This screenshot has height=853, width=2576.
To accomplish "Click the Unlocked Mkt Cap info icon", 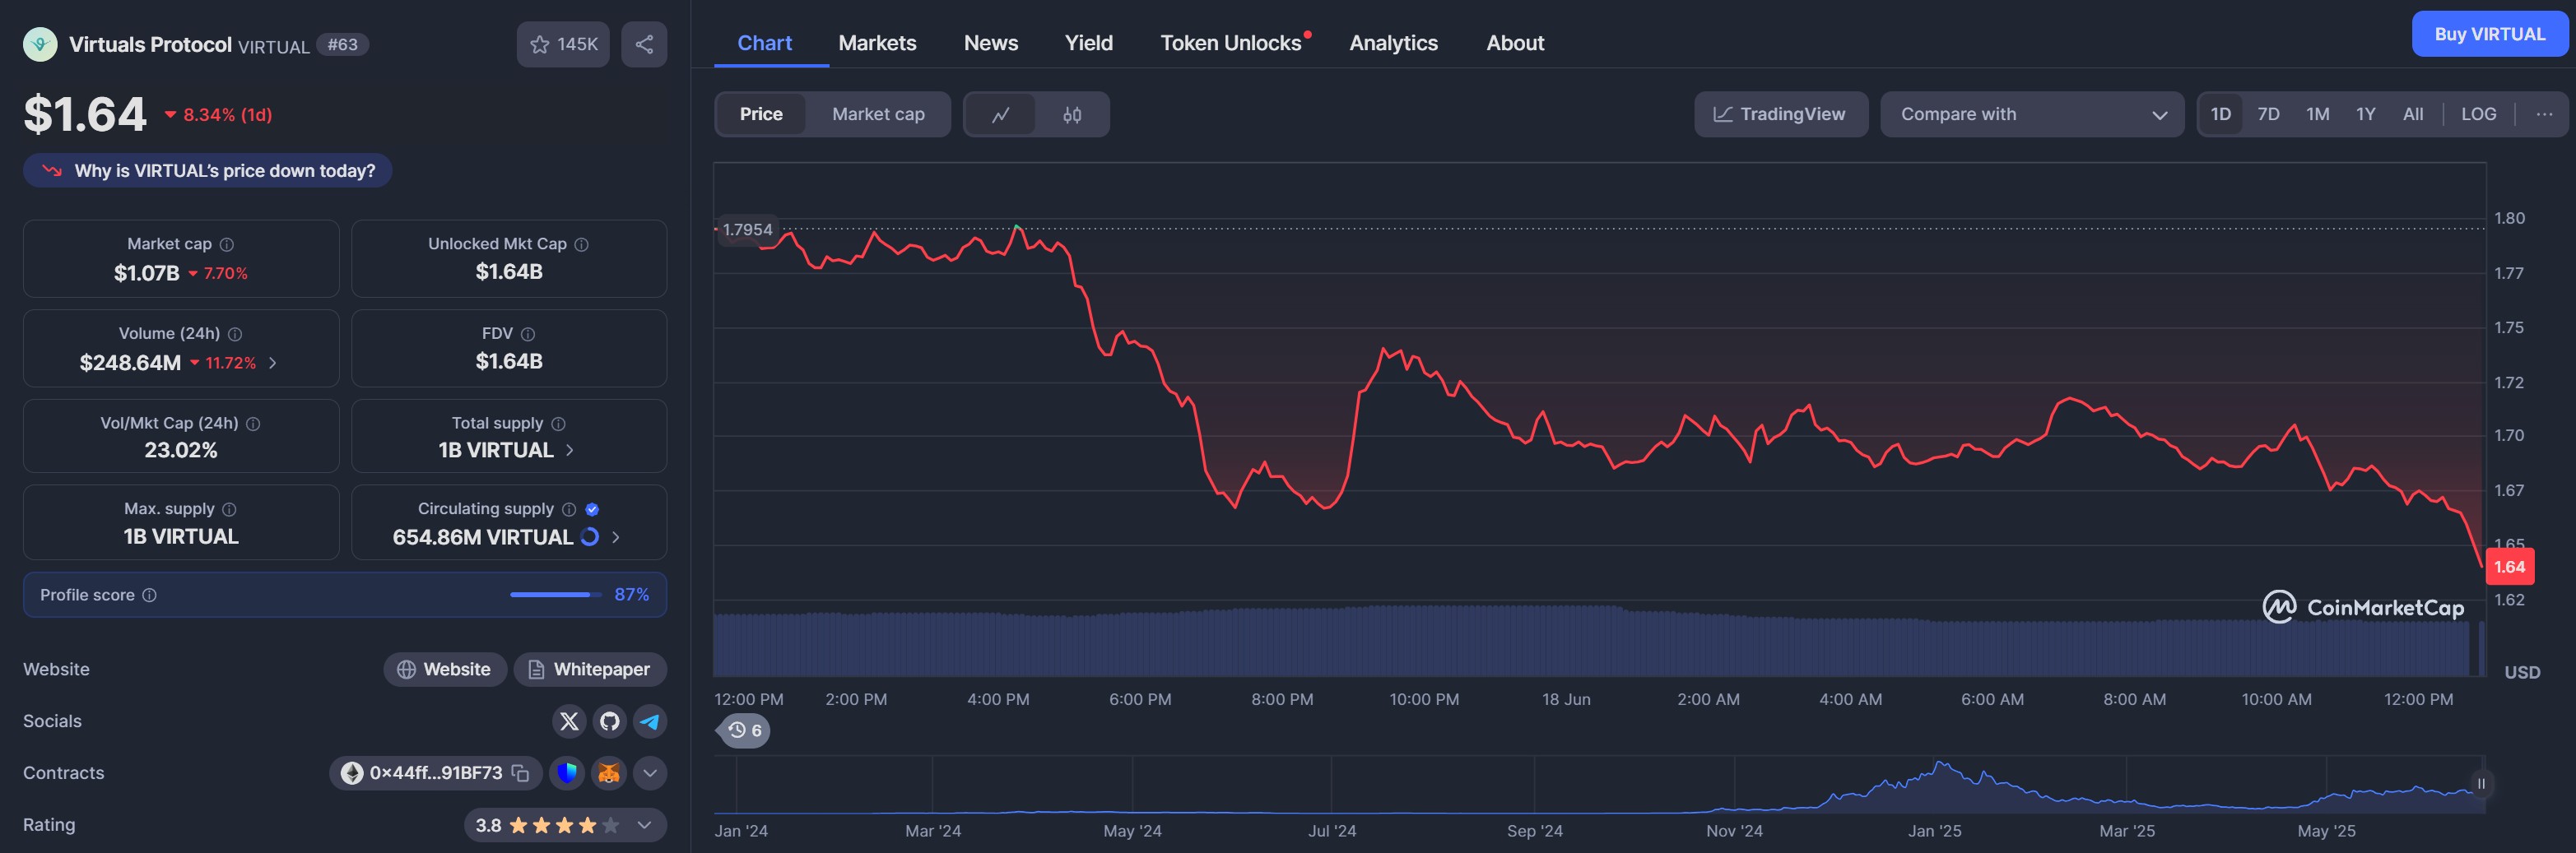I will point(582,244).
